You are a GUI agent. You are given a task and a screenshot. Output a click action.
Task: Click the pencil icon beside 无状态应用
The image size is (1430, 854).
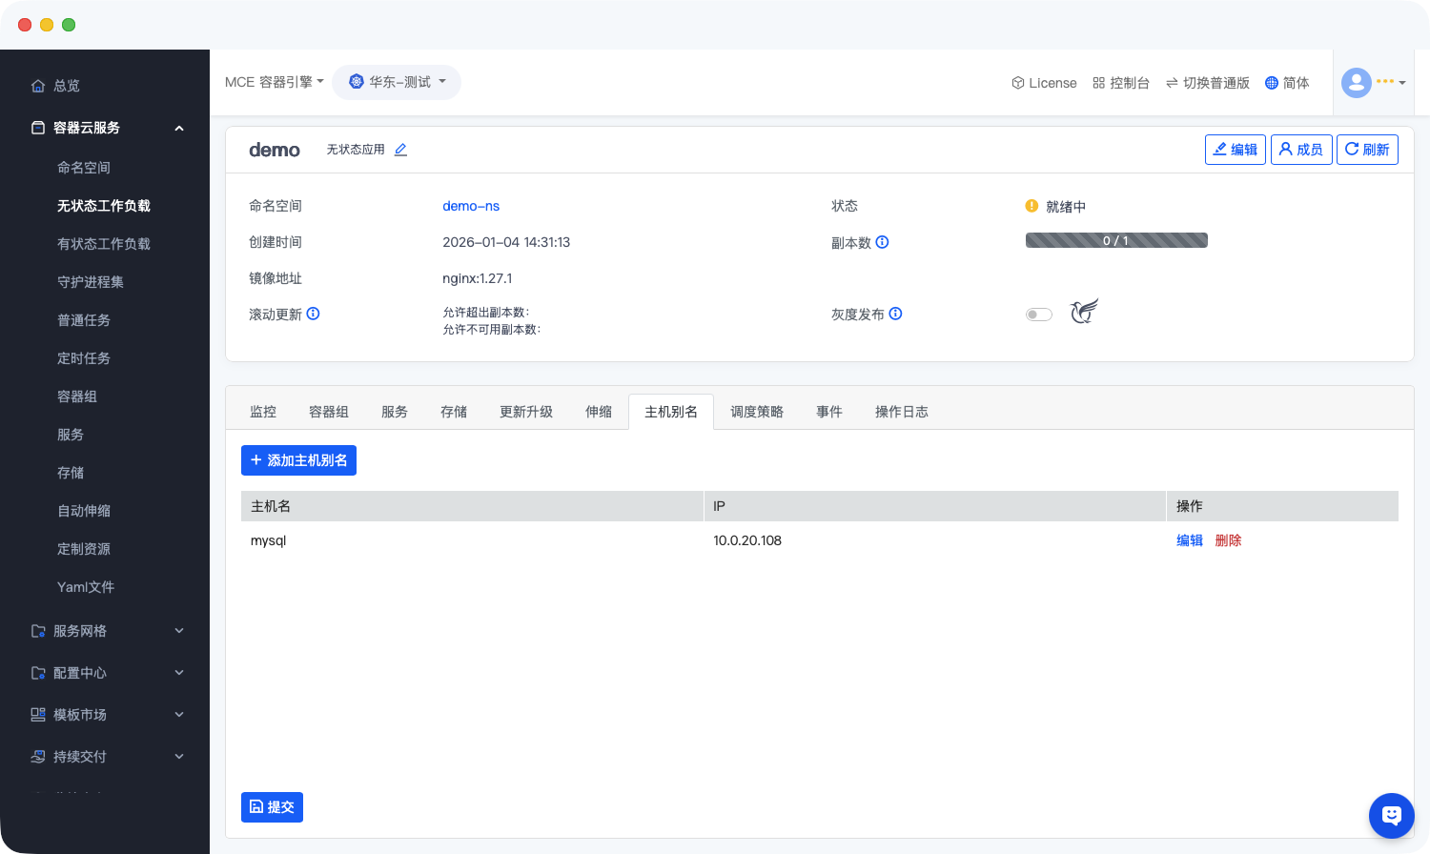pyautogui.click(x=400, y=150)
